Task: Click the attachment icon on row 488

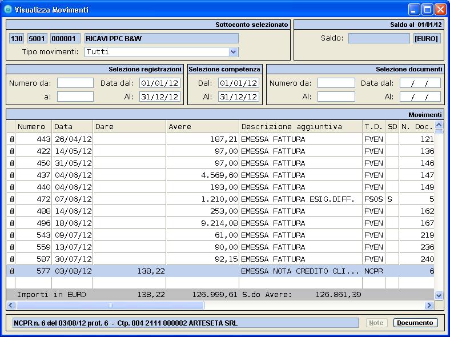Action: (12, 211)
